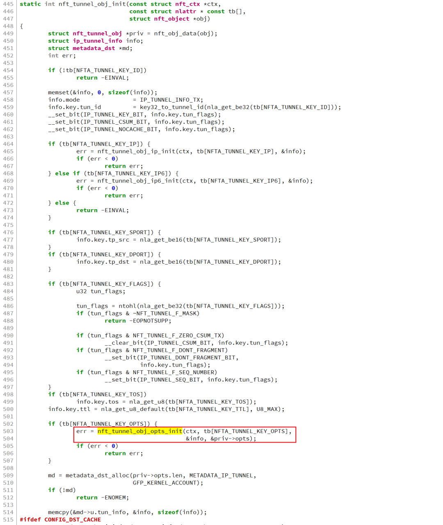Click the ENOMEM error code
This screenshot has height=525, width=443.
click(115, 498)
